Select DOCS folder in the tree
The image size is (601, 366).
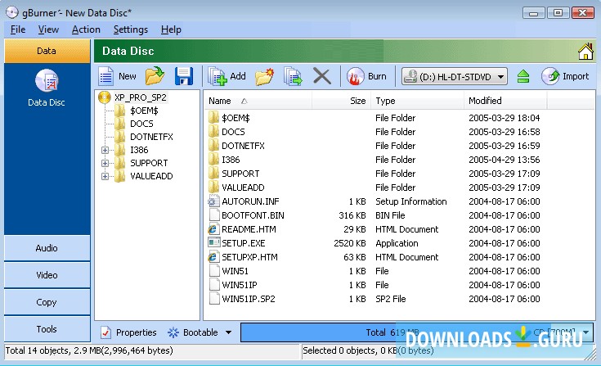141,124
